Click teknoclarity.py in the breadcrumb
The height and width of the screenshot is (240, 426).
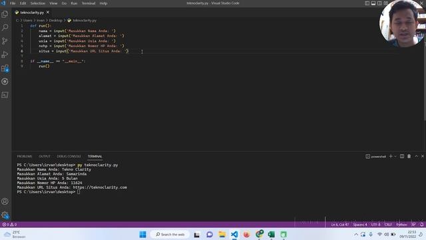point(85,21)
